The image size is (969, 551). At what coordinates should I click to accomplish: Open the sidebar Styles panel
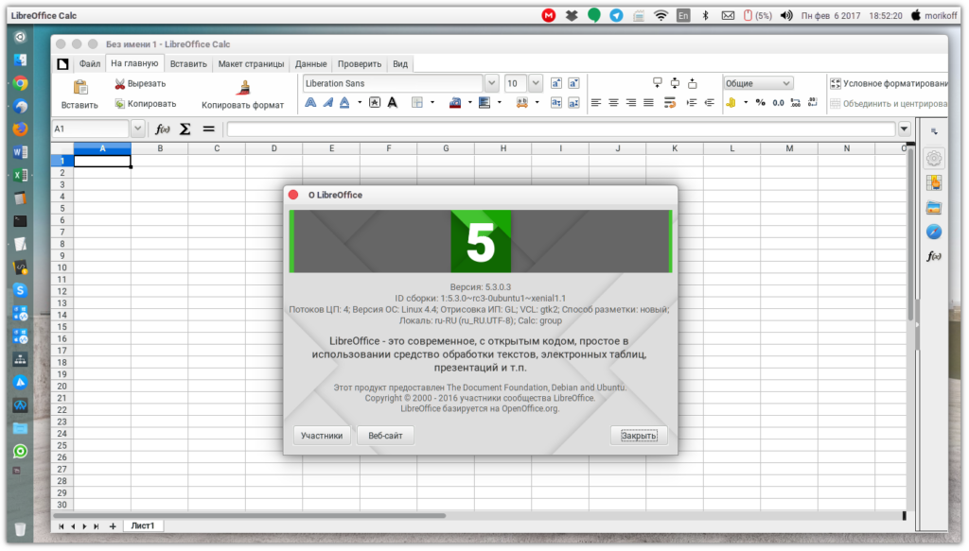934,183
